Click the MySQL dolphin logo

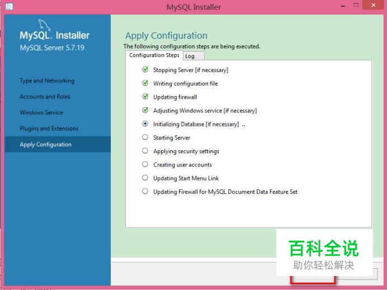[44, 25]
